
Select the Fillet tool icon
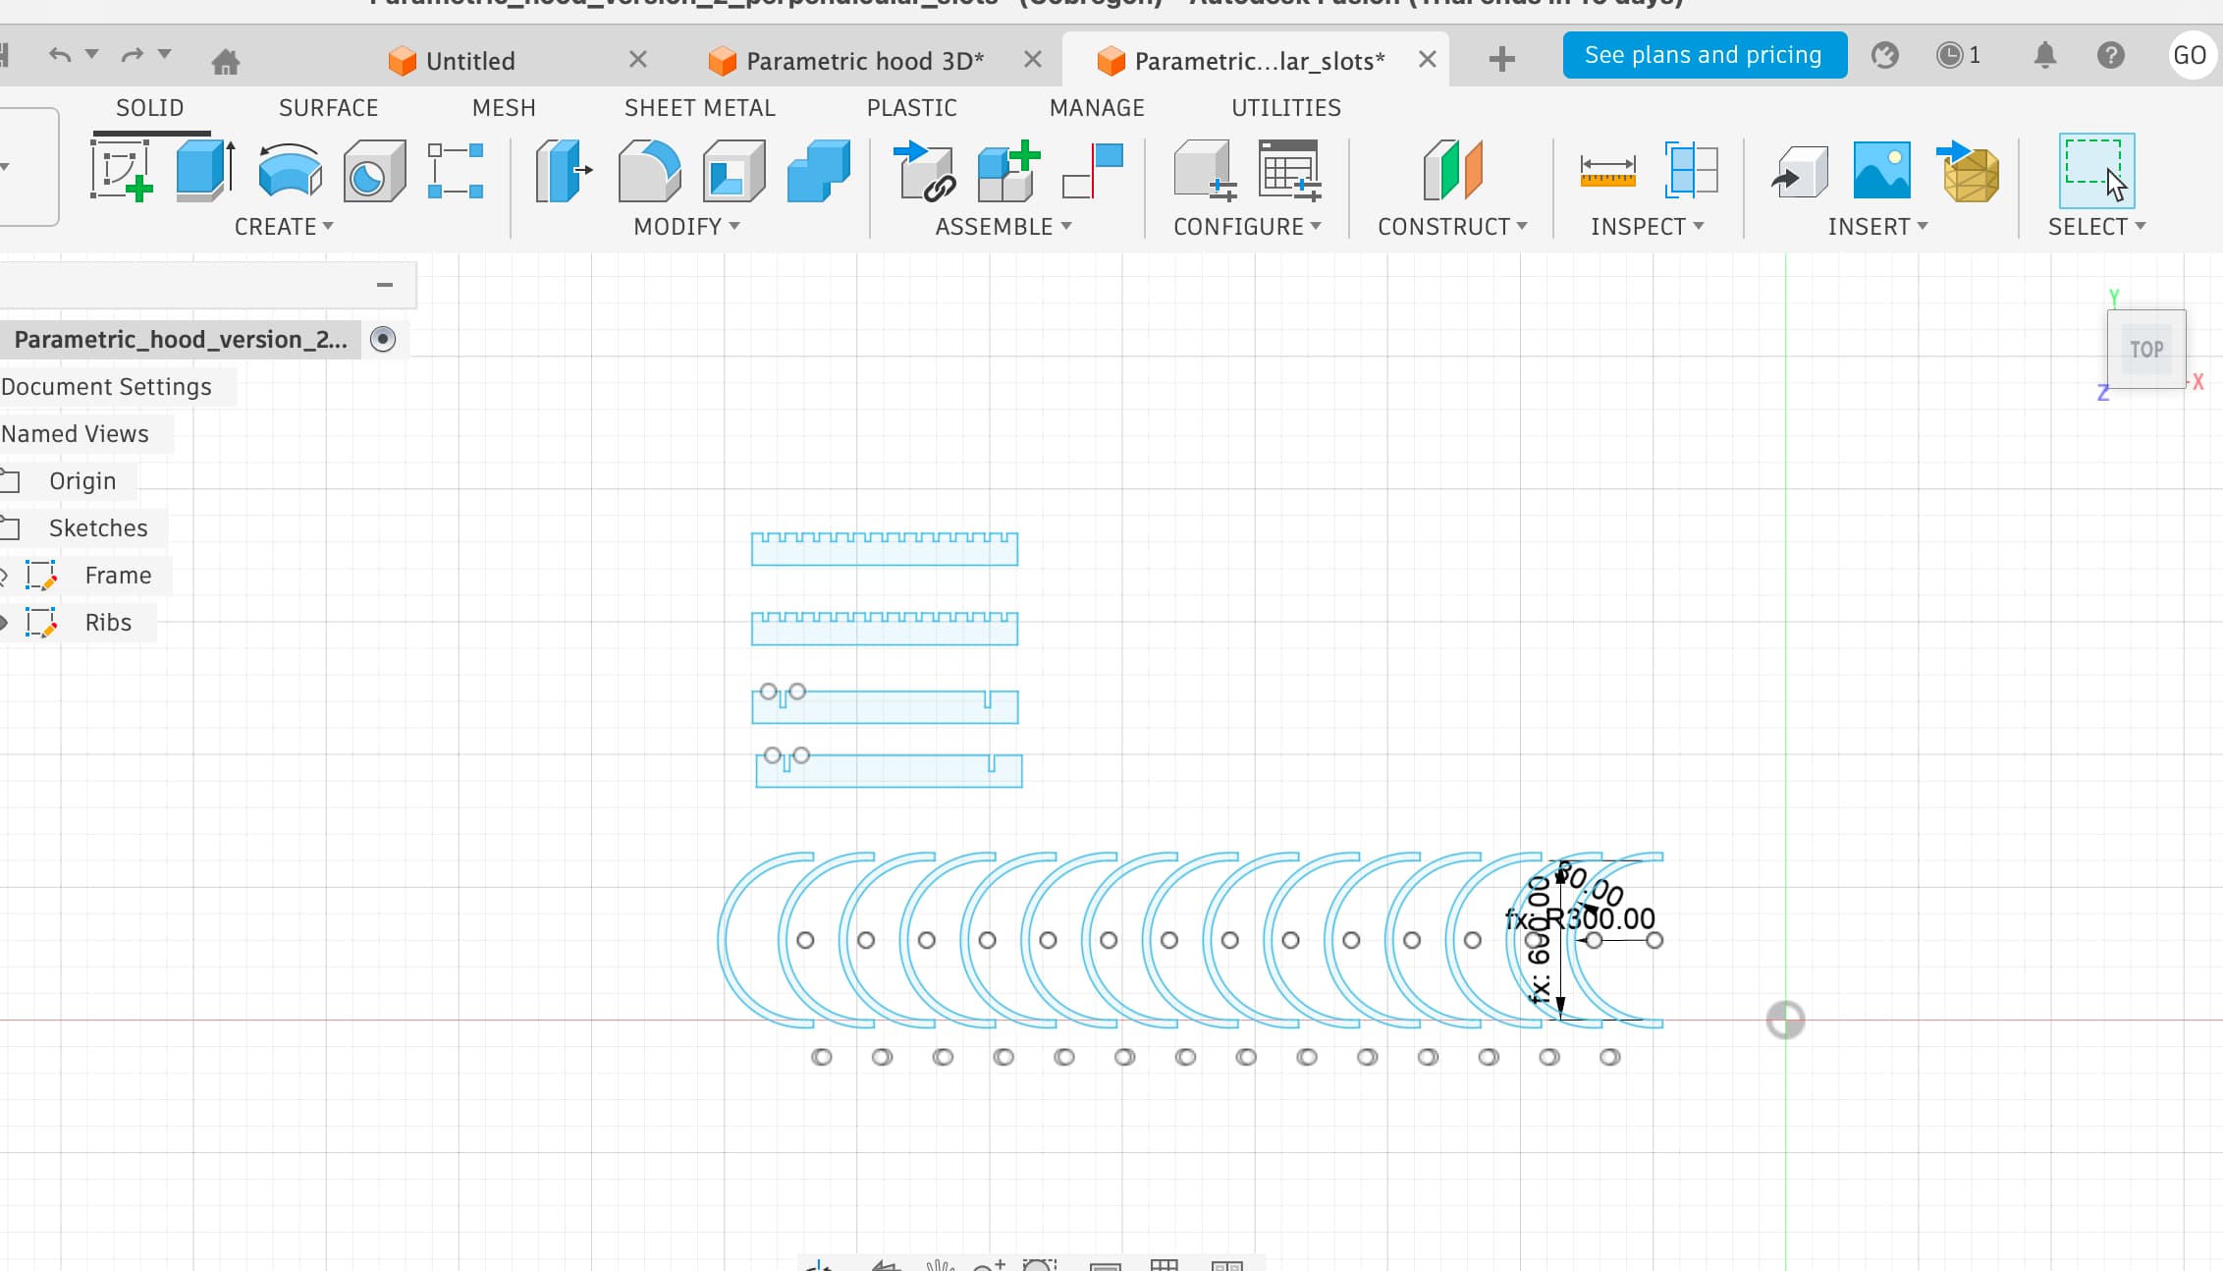pyautogui.click(x=649, y=170)
